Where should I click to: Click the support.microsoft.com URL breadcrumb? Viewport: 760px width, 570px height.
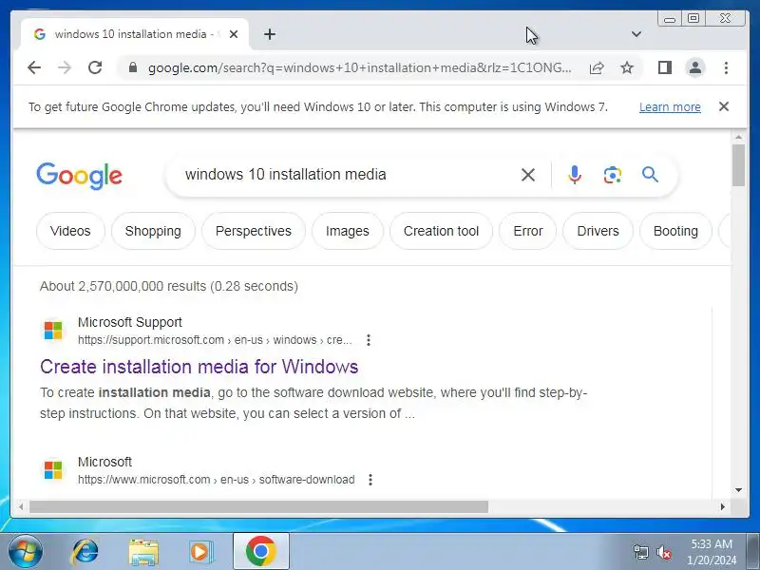pyautogui.click(x=215, y=340)
